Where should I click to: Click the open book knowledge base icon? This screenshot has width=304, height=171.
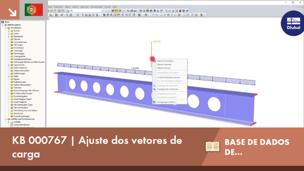point(212,147)
